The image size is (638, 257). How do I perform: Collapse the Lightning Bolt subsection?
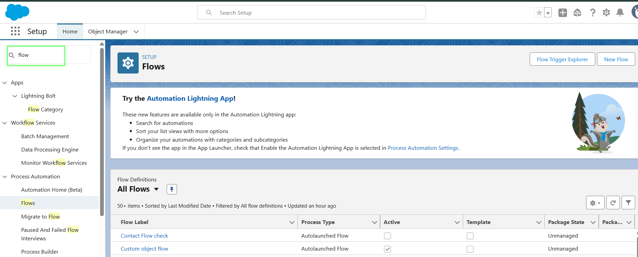[x=15, y=96]
